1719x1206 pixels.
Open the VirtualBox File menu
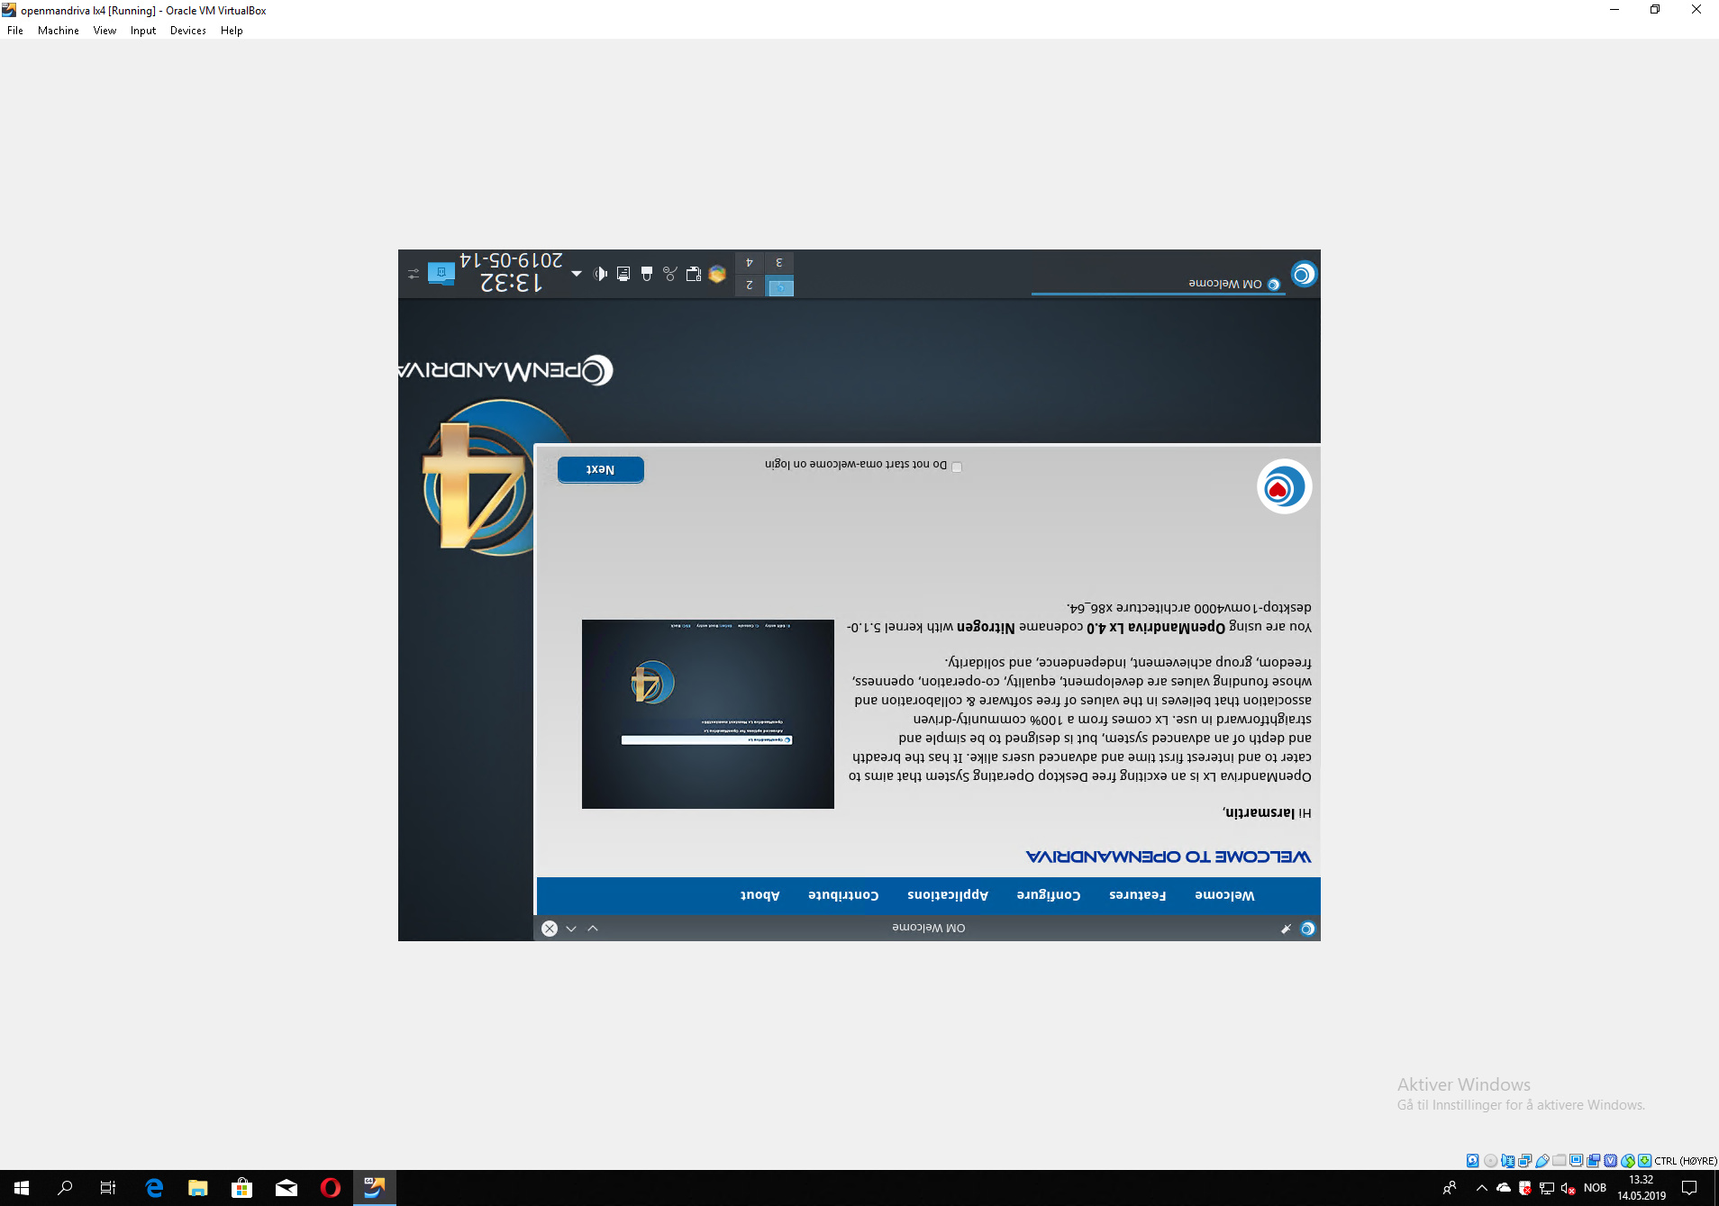coord(15,30)
